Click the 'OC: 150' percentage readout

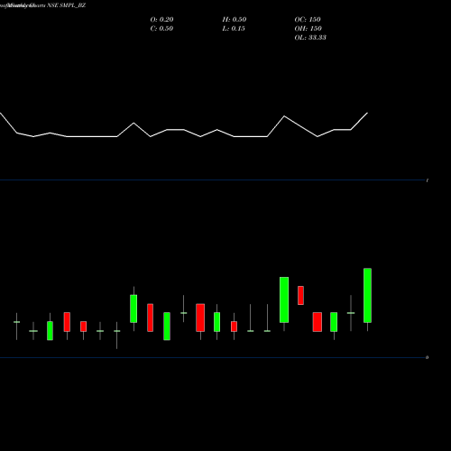(x=308, y=19)
